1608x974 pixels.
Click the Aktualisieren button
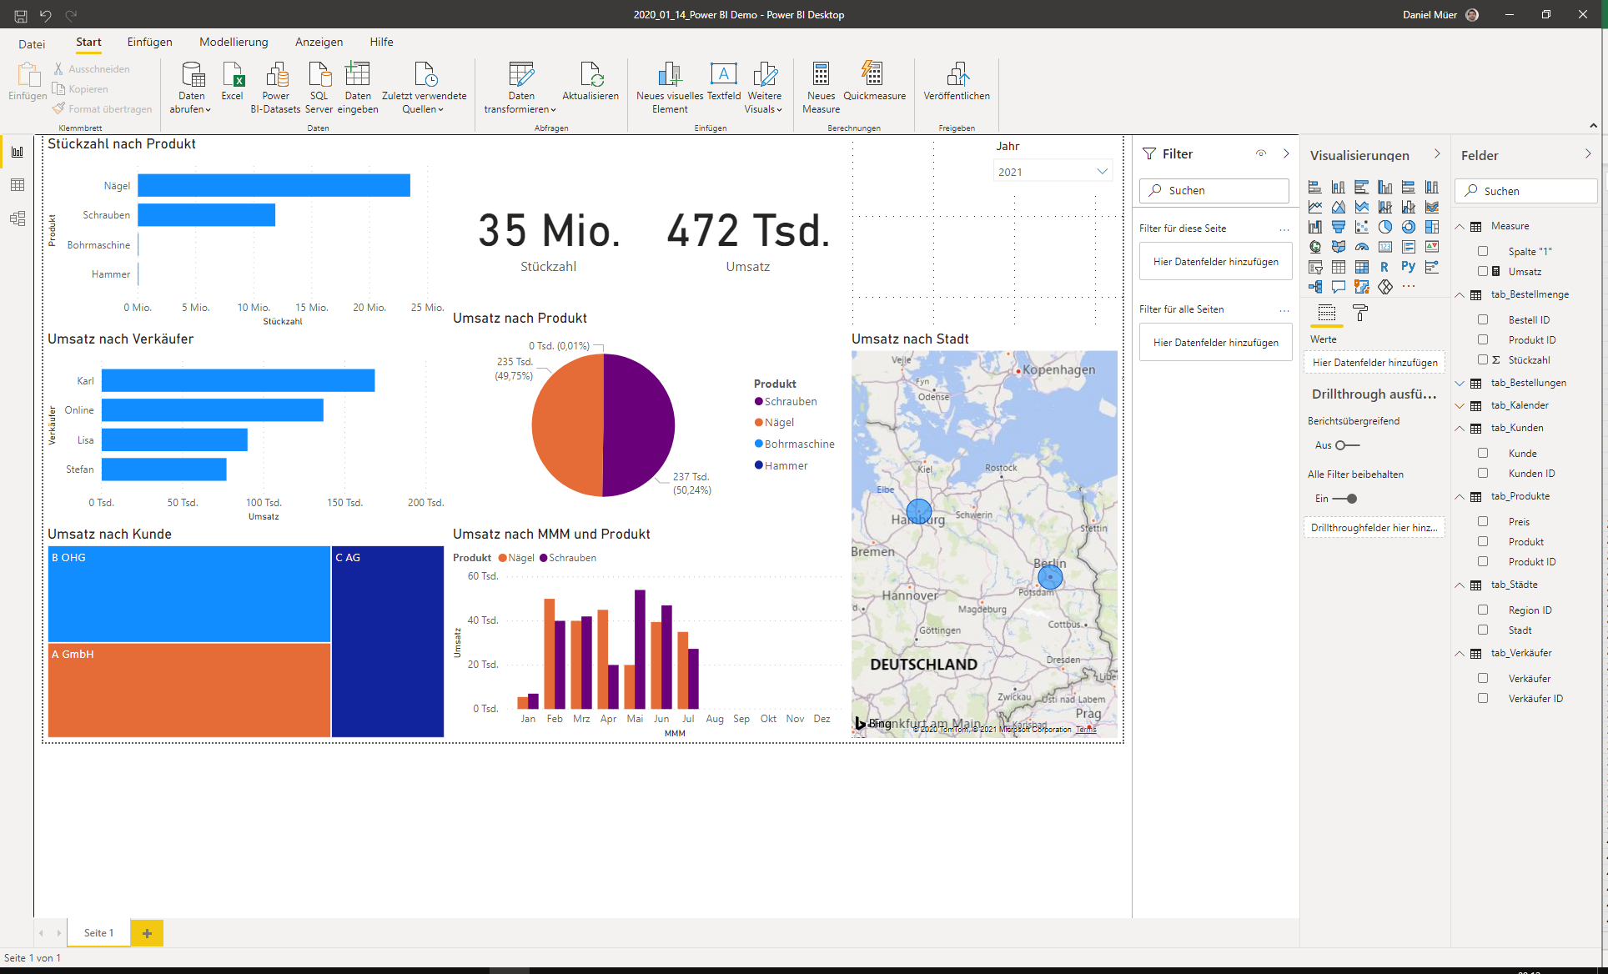590,82
